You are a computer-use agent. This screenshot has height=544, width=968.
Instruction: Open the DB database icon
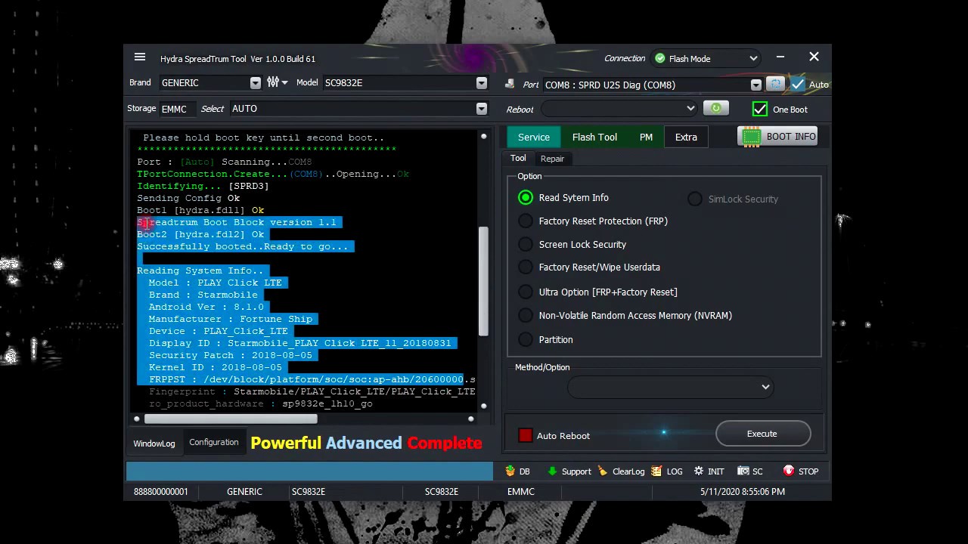tap(510, 471)
